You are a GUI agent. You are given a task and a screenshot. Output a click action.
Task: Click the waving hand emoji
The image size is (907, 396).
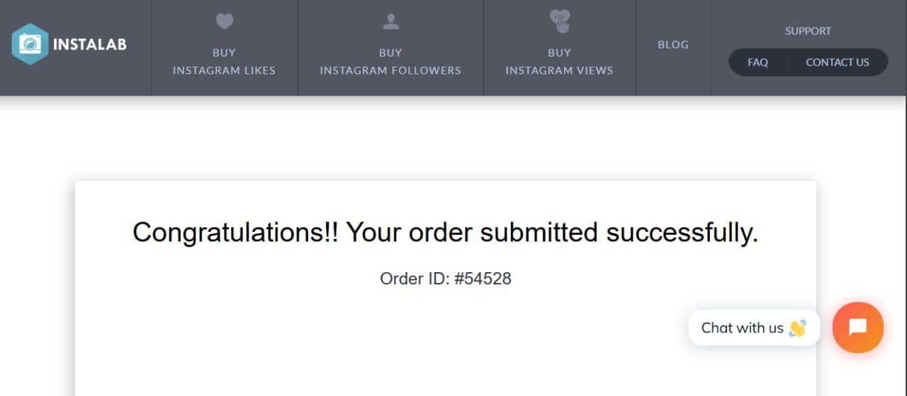[x=797, y=328]
